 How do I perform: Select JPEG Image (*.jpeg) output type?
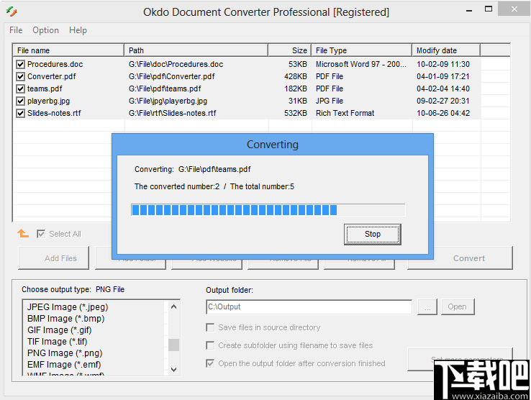tap(68, 307)
